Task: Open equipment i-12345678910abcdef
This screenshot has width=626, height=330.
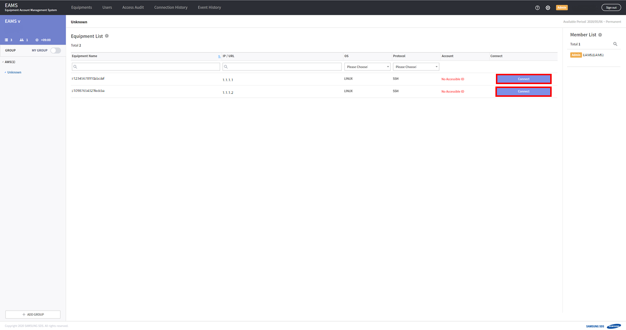Action: coord(88,78)
